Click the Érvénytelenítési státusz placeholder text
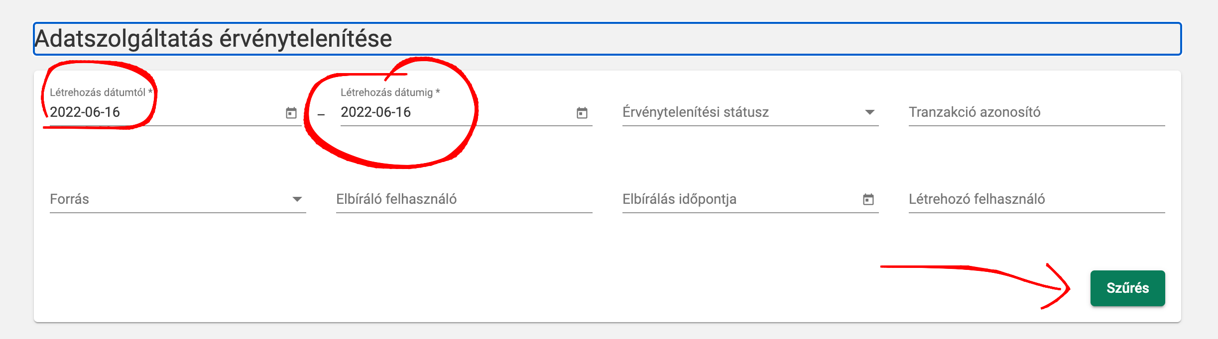 pyautogui.click(x=696, y=112)
